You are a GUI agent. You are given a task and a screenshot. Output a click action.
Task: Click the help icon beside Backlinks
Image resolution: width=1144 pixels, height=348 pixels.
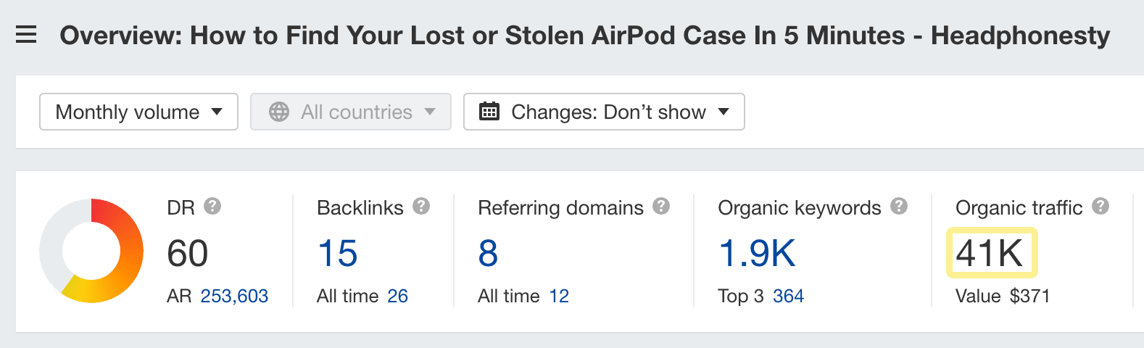tap(421, 207)
